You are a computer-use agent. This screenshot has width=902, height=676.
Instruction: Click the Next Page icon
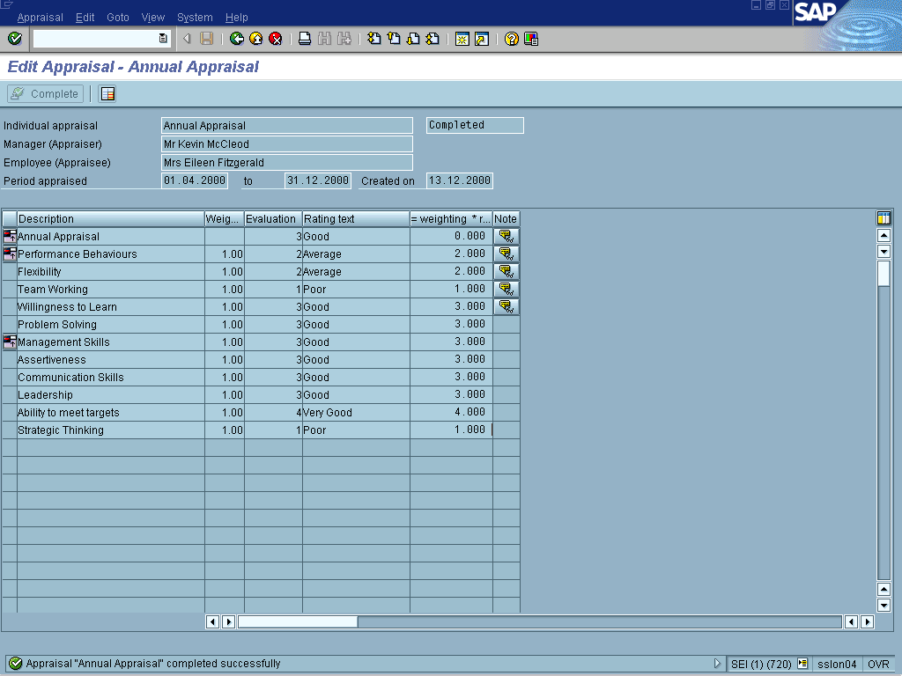pyautogui.click(x=413, y=39)
